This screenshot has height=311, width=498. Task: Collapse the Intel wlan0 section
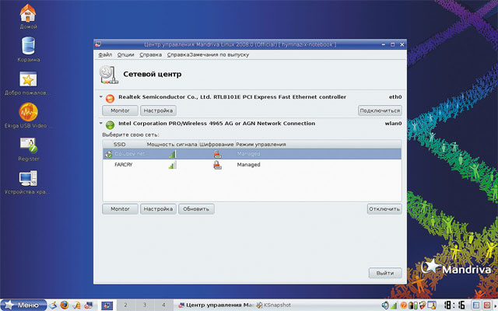pos(101,123)
